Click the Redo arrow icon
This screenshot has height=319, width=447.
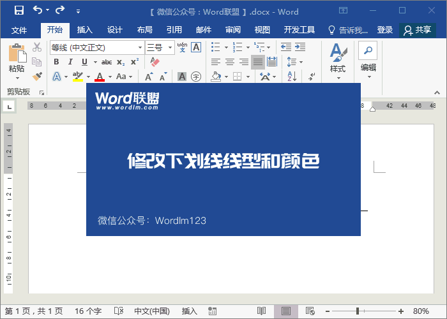[x=60, y=10]
